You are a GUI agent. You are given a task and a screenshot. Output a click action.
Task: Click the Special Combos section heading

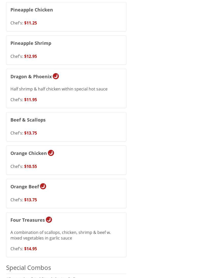[x=29, y=268]
